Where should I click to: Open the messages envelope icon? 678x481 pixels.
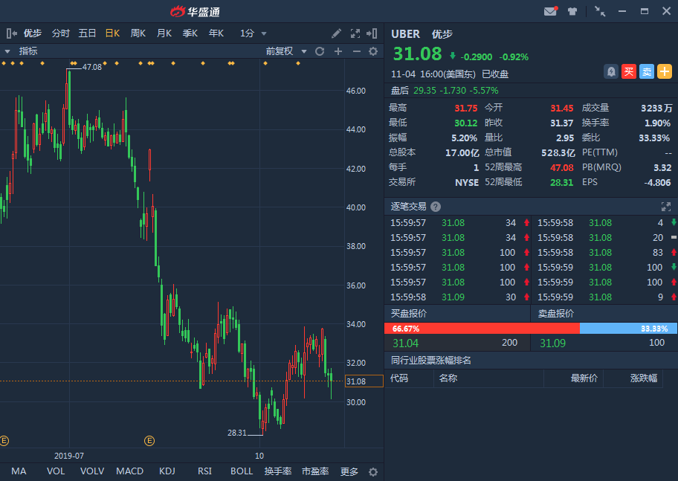550,11
